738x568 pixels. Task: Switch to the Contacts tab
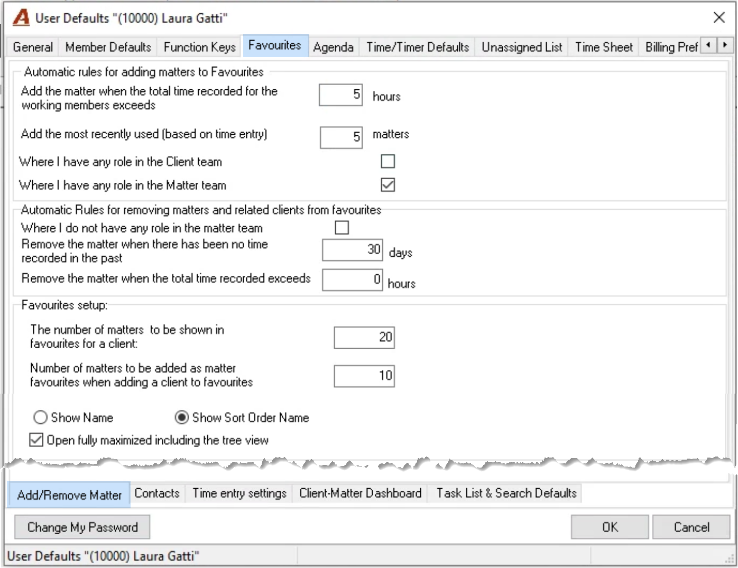pyautogui.click(x=157, y=493)
